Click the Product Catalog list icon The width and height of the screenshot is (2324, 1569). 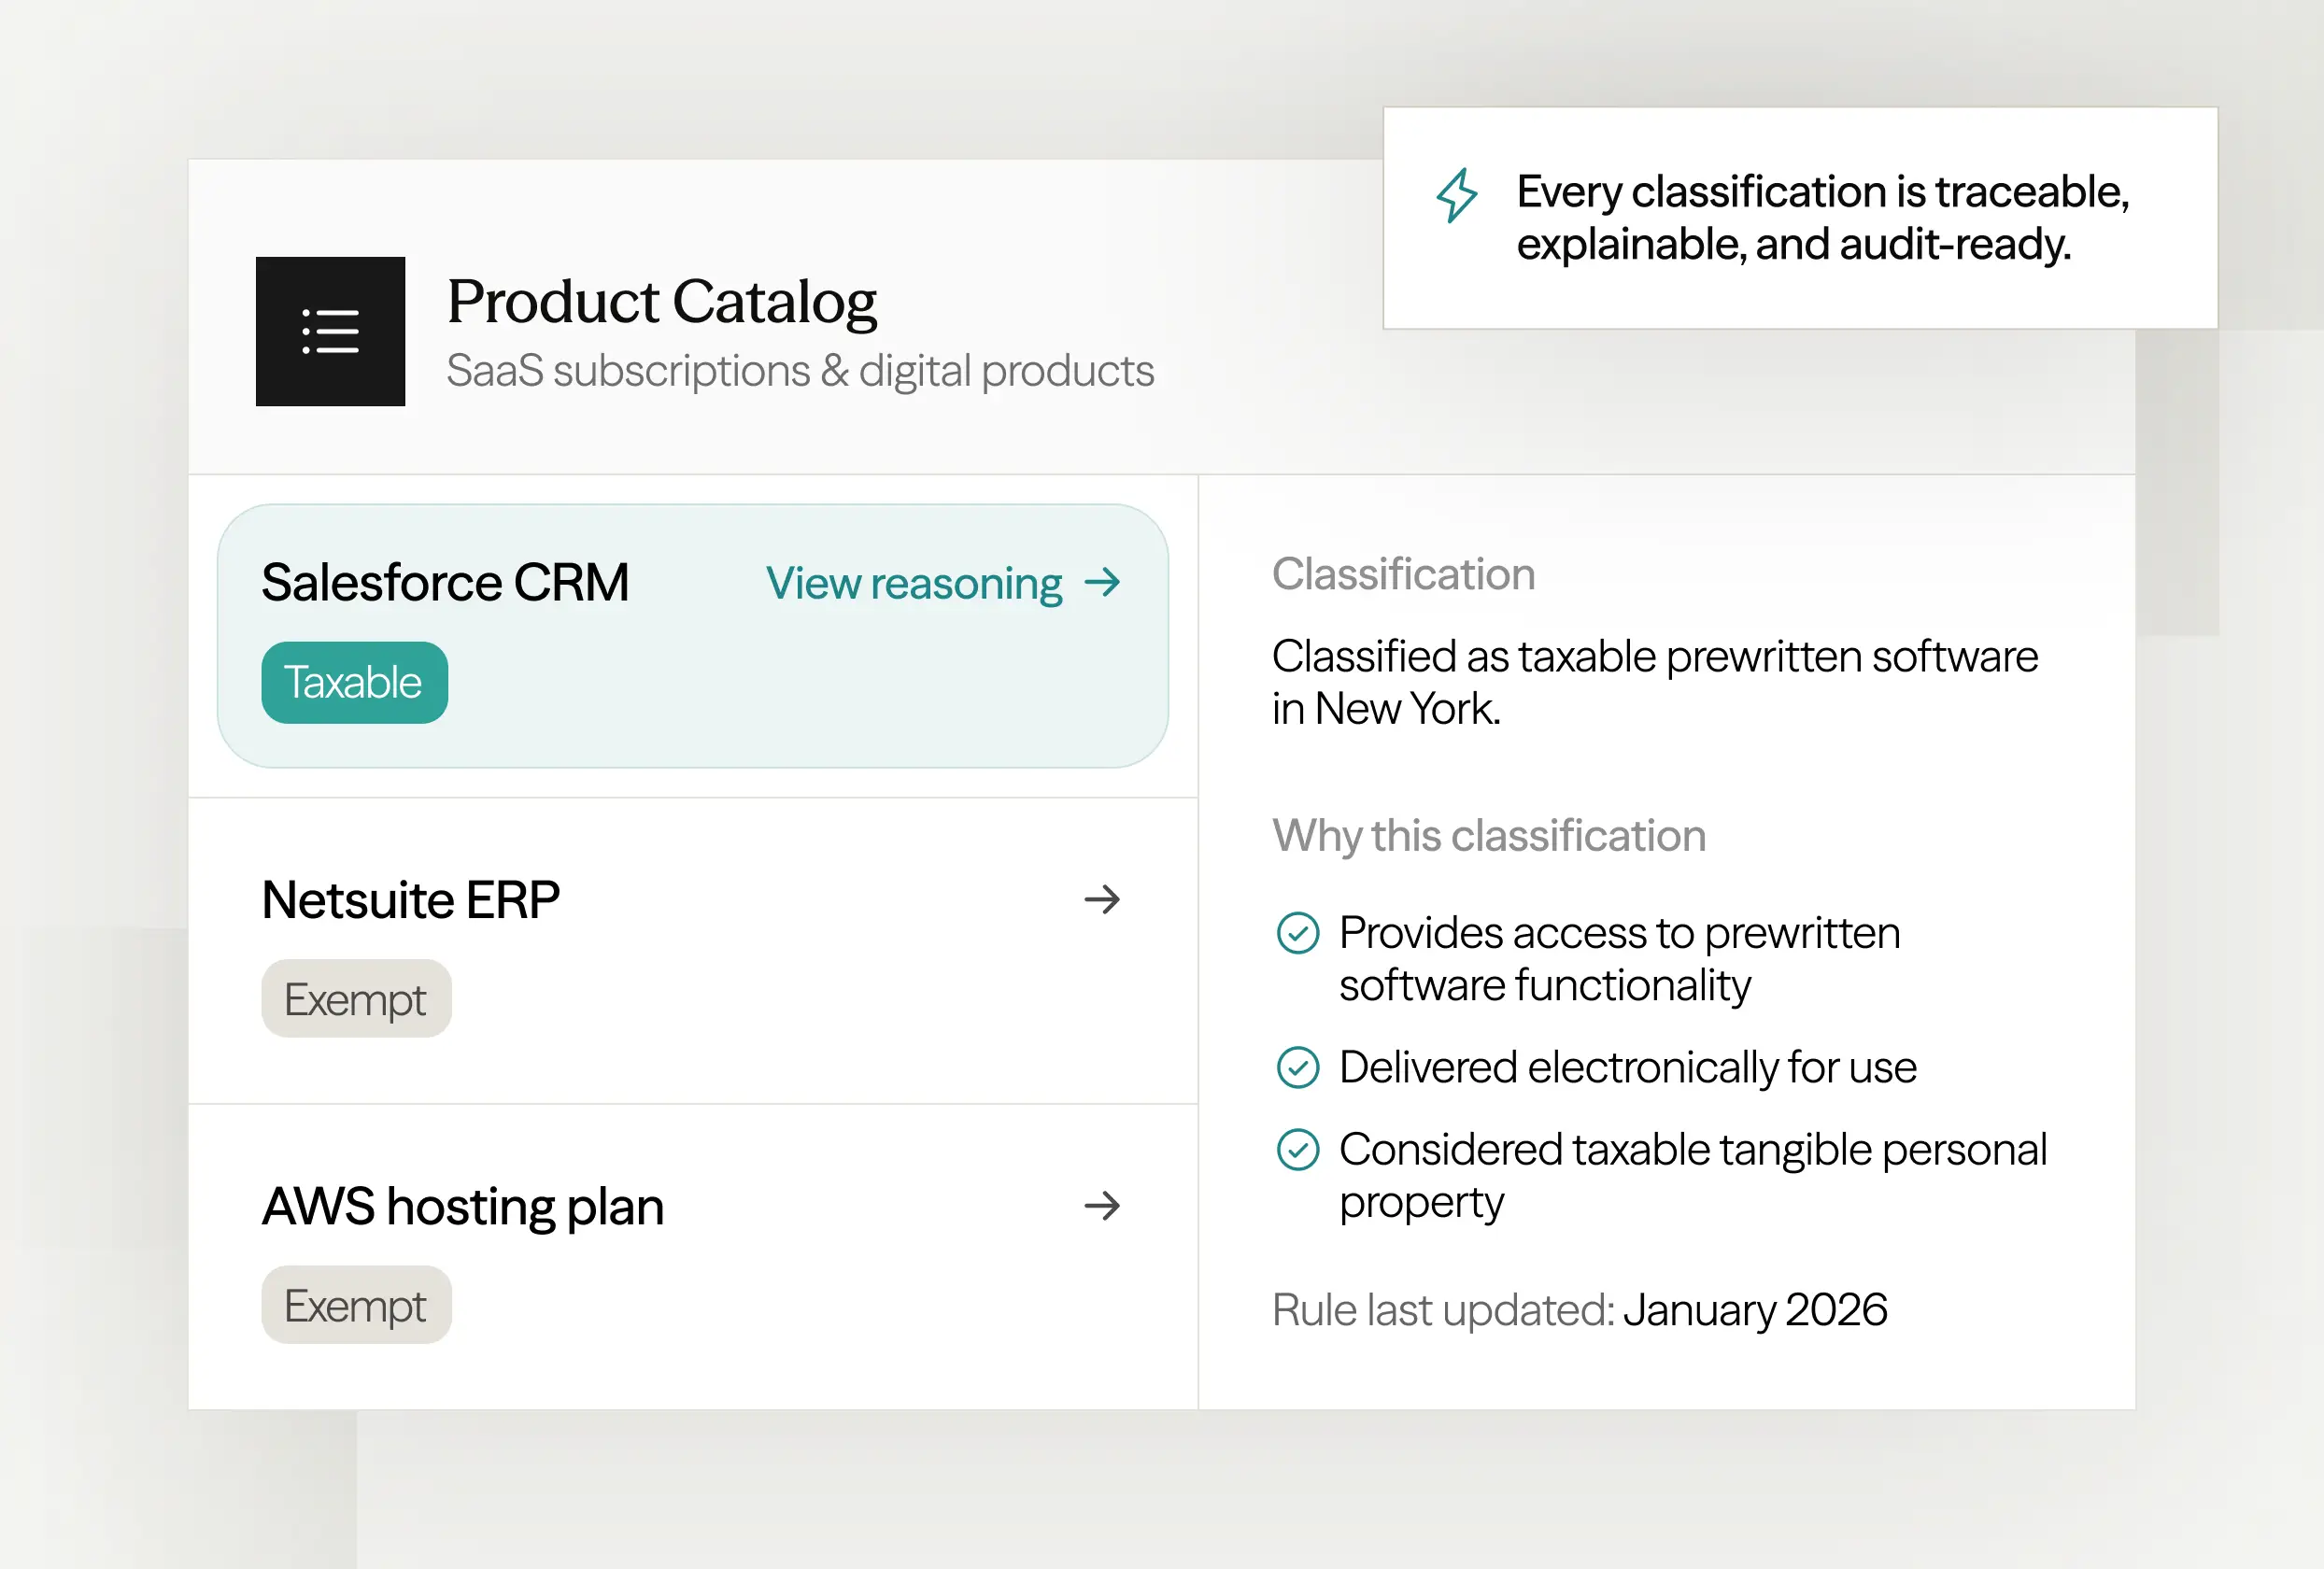click(x=330, y=331)
